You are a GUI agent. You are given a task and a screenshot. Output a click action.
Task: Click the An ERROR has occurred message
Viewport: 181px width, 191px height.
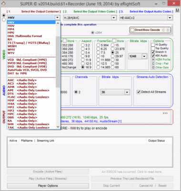point(132,172)
